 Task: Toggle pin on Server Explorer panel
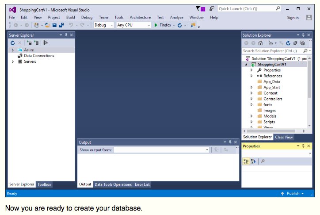tap(66, 35)
